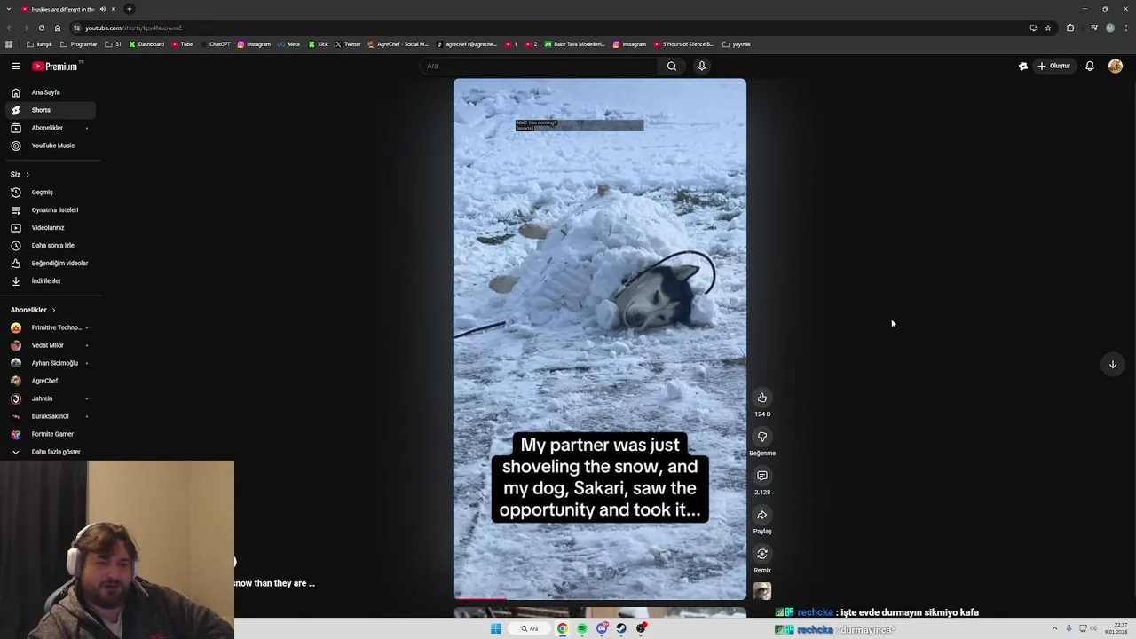Pause the husky Short video
The width and height of the screenshot is (1136, 639).
(x=600, y=339)
